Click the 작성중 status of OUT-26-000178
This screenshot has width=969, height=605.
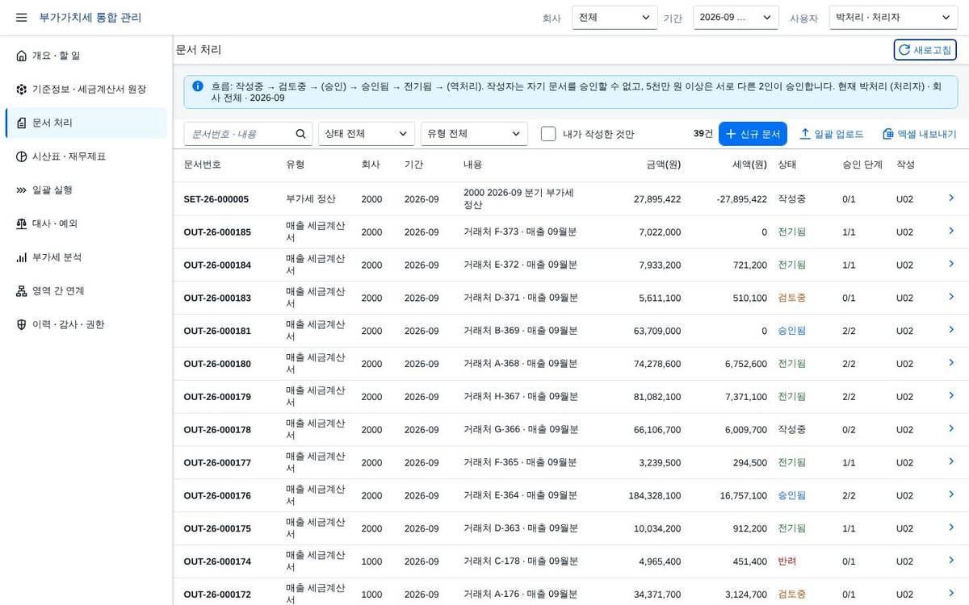pos(791,430)
